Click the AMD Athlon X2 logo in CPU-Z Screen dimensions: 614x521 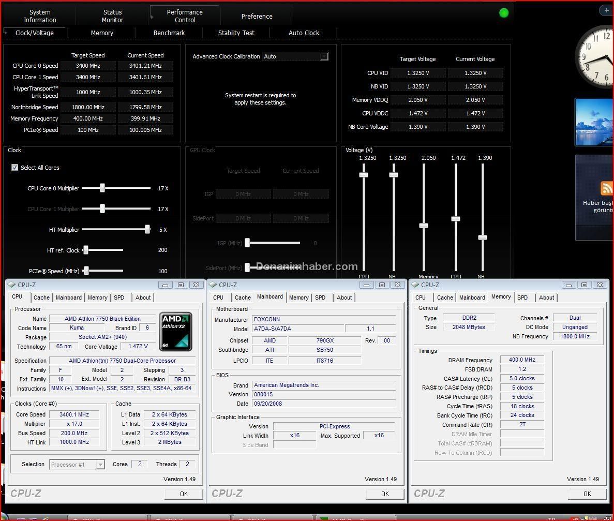(176, 331)
